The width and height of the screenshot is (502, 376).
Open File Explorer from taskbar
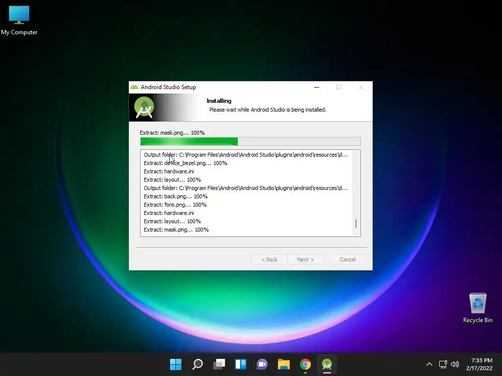click(x=284, y=364)
